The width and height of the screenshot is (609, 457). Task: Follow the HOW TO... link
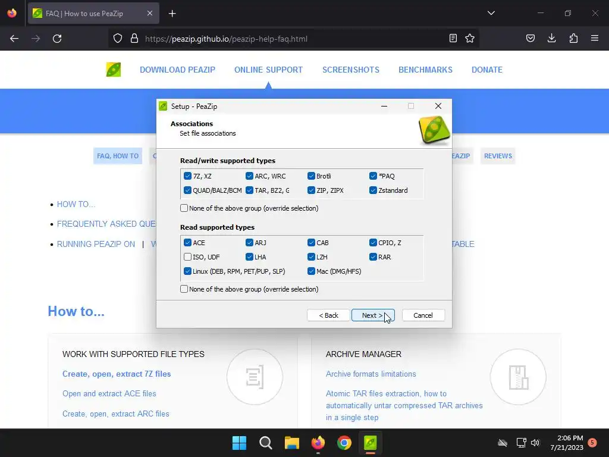pyautogui.click(x=76, y=205)
